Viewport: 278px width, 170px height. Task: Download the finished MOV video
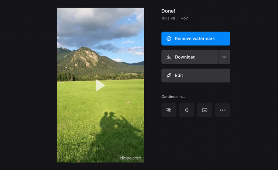click(190, 57)
